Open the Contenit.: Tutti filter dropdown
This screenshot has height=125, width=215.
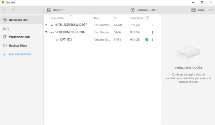coord(144,10)
